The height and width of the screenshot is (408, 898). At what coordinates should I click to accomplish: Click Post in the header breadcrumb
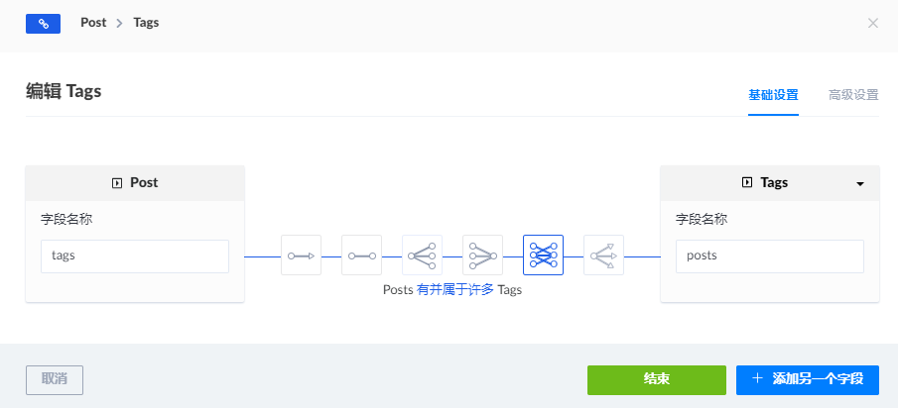93,23
